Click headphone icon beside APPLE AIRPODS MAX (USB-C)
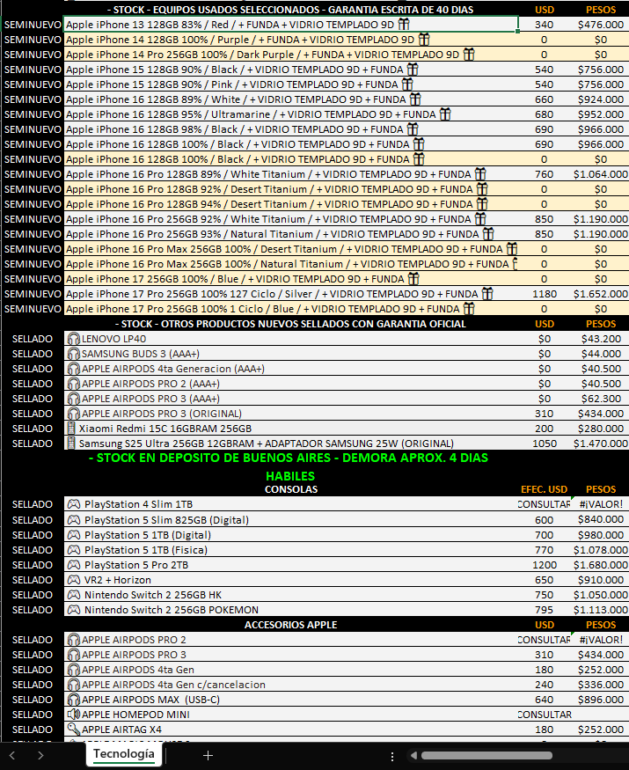Screen dimensions: 629x770 pos(74,700)
